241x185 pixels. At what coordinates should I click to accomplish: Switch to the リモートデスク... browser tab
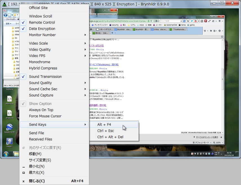pos(104,29)
